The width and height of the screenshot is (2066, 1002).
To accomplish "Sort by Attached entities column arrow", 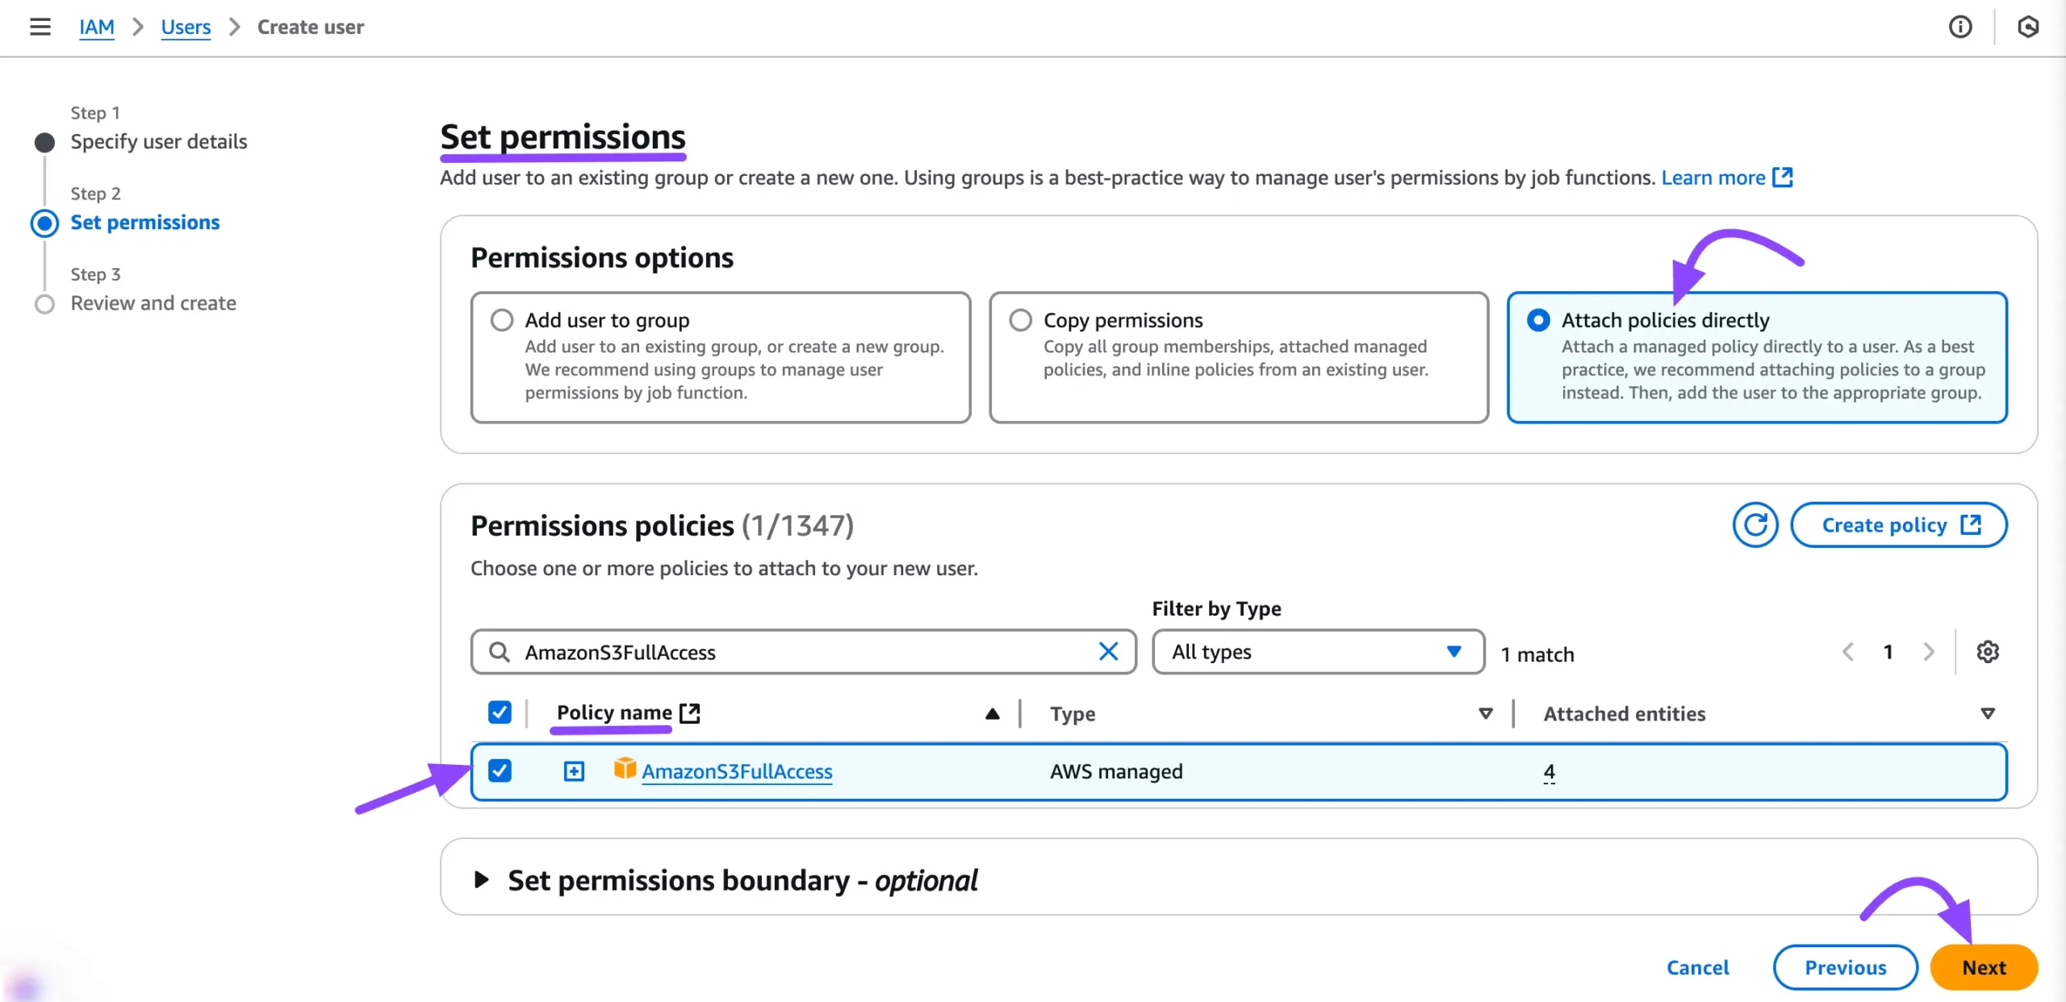I will point(1988,713).
